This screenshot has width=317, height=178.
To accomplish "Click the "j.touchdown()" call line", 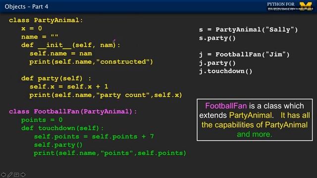I will 226,71.
